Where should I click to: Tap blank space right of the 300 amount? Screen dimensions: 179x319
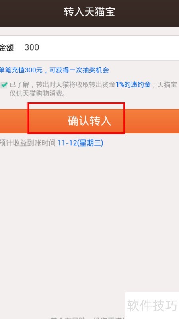coord(110,48)
